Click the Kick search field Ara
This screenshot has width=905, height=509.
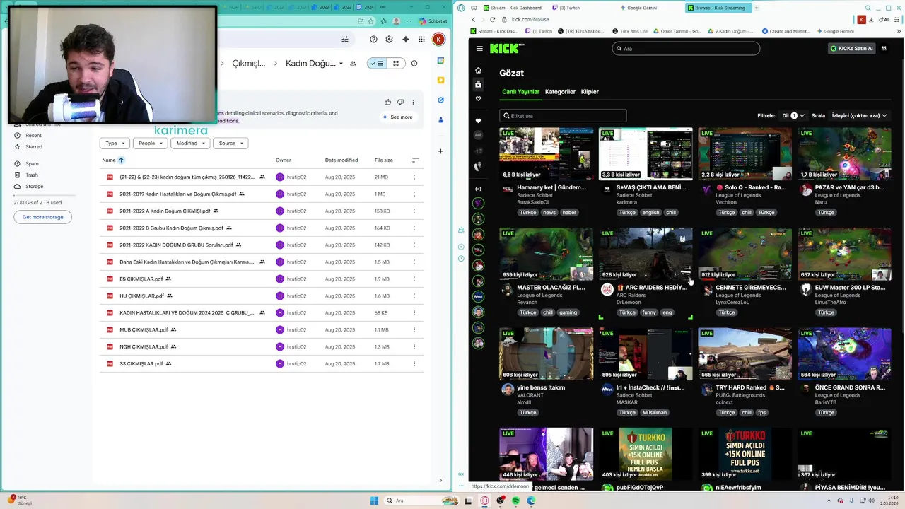pyautogui.click(x=686, y=48)
